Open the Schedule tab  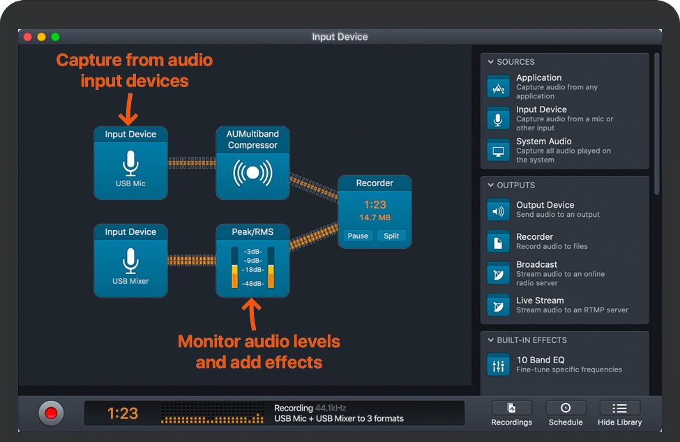[x=566, y=413]
